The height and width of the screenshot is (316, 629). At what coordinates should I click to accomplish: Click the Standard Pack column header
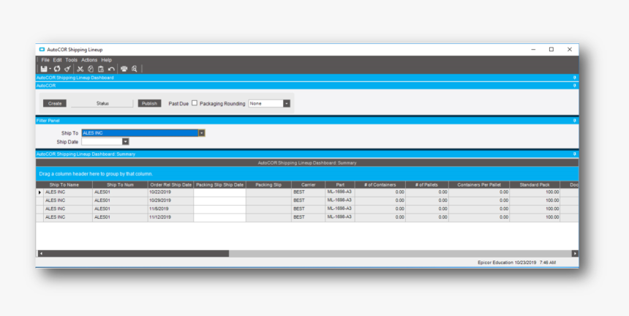535,185
